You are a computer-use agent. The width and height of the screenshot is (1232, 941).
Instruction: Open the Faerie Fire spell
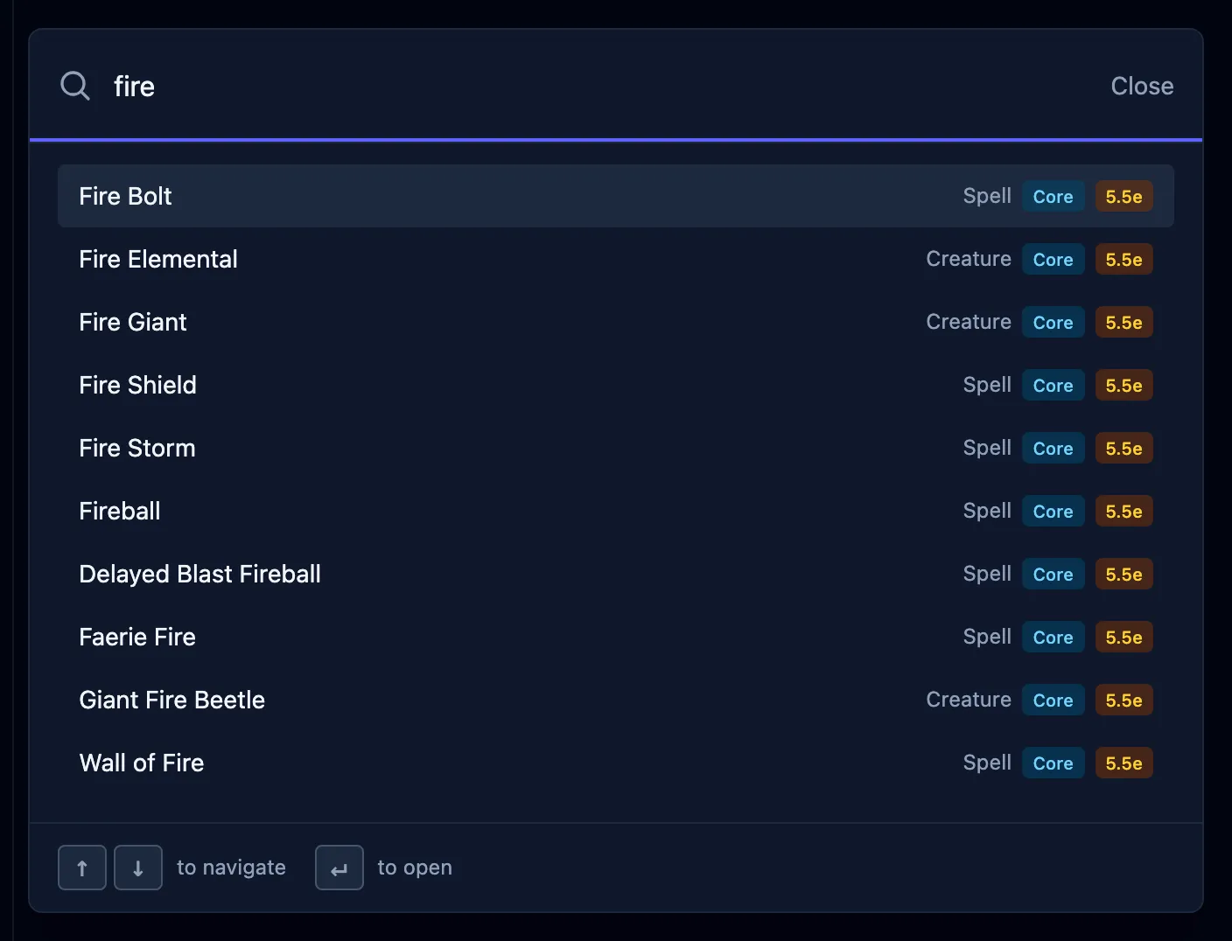616,637
